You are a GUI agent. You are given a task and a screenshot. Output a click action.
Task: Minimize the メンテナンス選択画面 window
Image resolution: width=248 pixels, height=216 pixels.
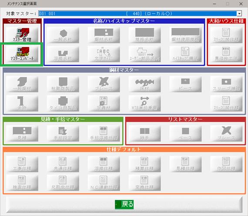[x=214, y=3]
